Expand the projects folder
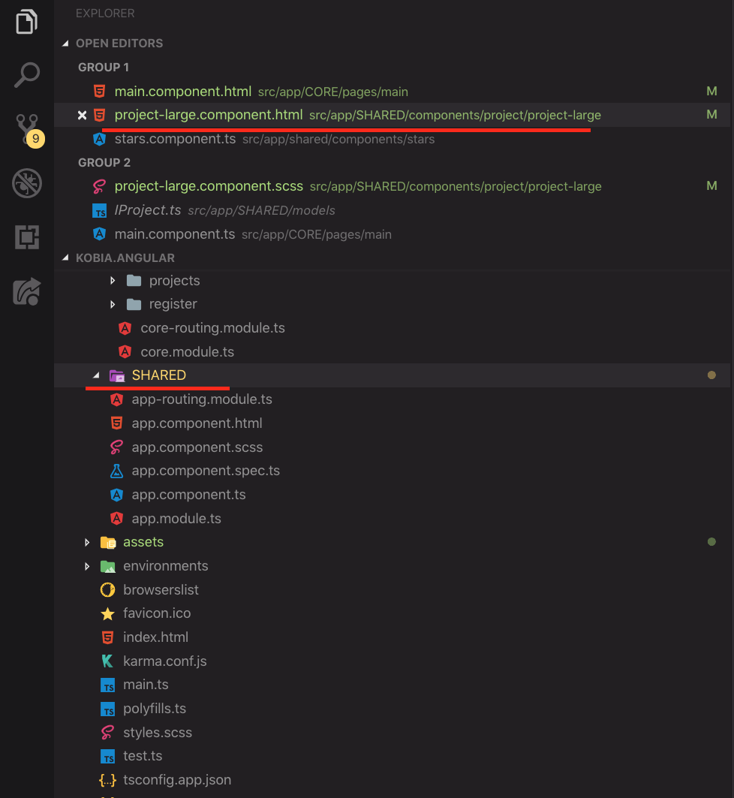 (x=113, y=280)
